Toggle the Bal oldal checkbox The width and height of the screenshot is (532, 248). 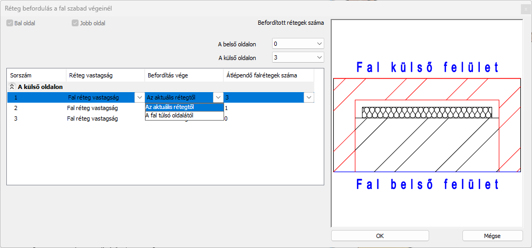tap(10, 23)
